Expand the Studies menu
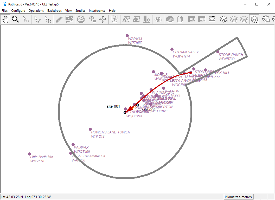This screenshot has height=200, width=275. pyautogui.click(x=80, y=11)
